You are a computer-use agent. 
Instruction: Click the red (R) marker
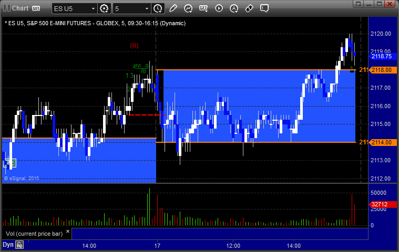pos(134,46)
